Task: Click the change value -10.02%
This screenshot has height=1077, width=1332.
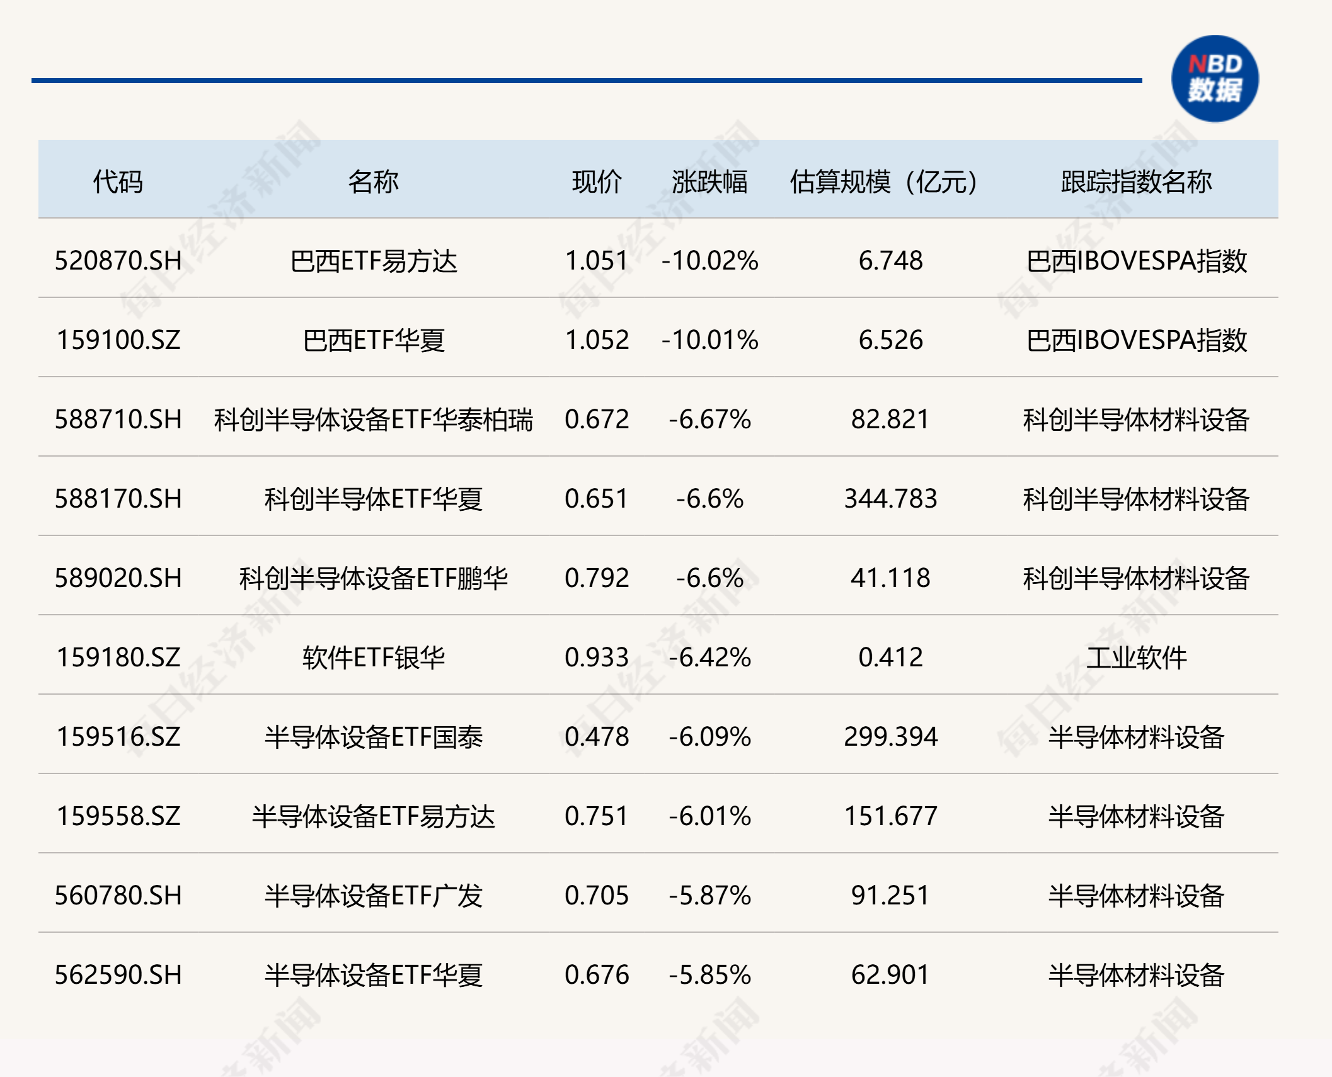Action: 709,261
